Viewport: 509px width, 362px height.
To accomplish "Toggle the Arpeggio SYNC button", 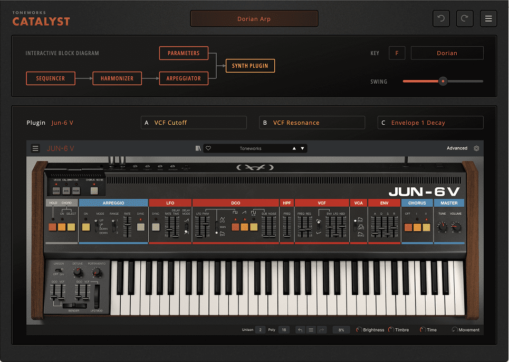I will pyautogui.click(x=140, y=227).
